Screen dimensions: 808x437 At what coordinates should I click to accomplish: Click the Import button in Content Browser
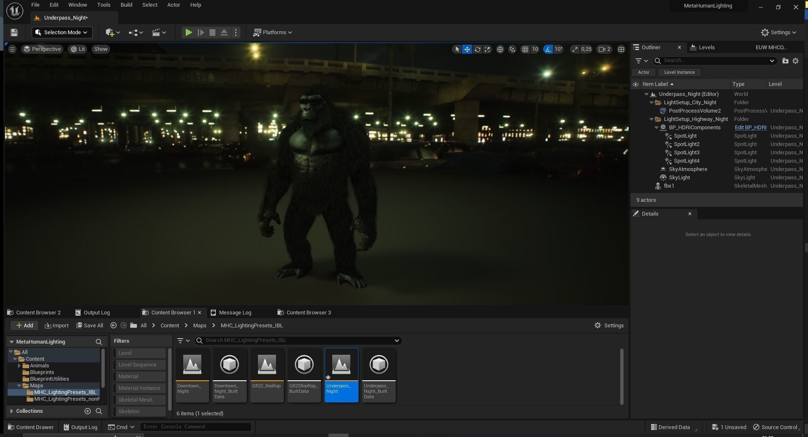click(56, 325)
